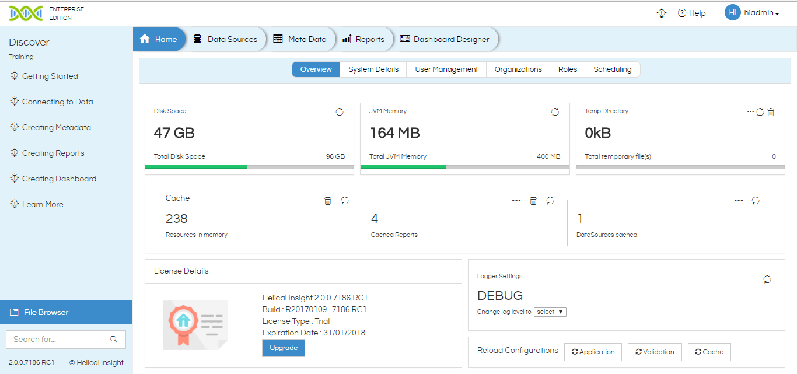Screen dimensions: 797x374
Task: Open the Reports tab
Action: tap(363, 39)
